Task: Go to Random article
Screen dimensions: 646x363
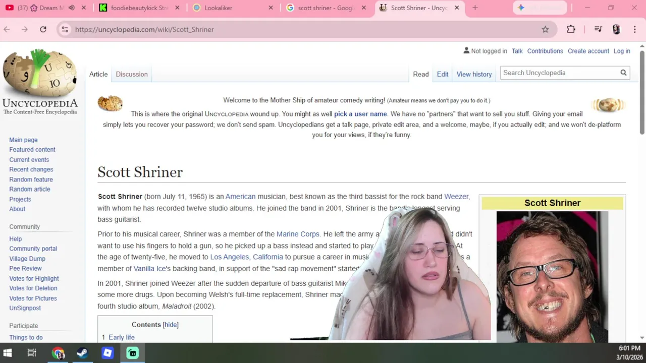Action: (30, 189)
